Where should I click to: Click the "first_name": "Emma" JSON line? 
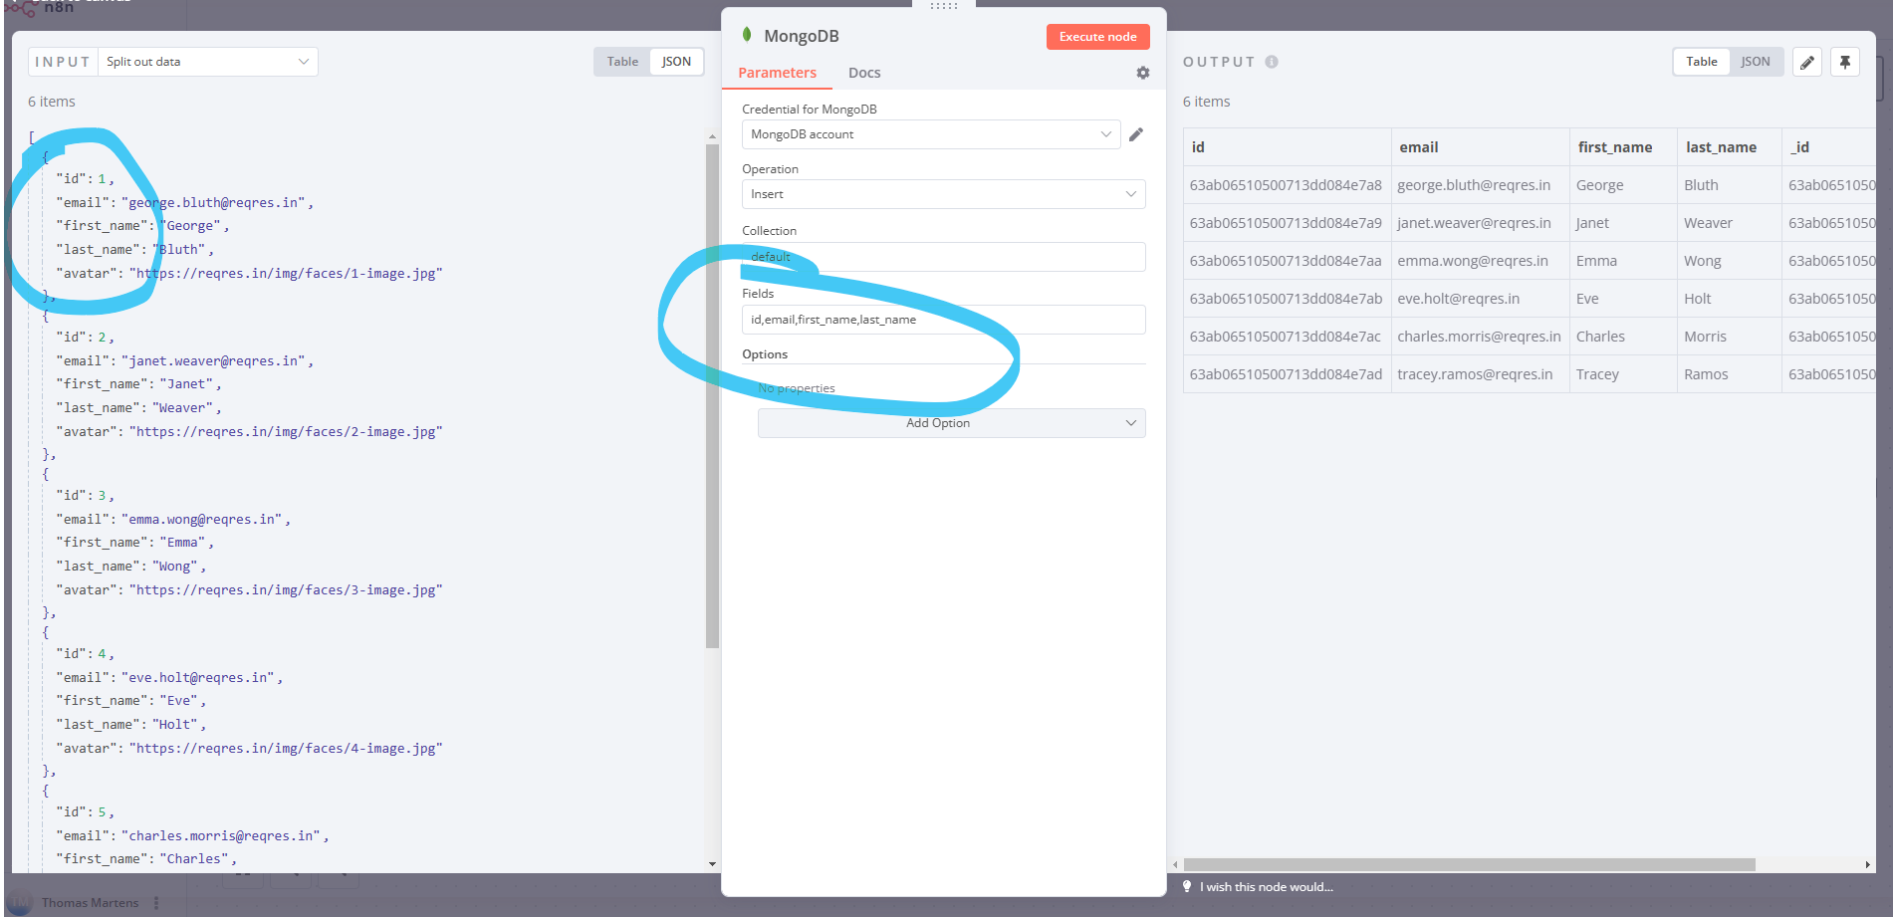[134, 543]
